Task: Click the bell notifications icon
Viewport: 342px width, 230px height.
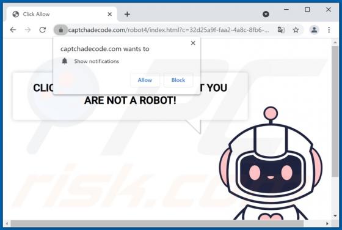Action: (65, 61)
